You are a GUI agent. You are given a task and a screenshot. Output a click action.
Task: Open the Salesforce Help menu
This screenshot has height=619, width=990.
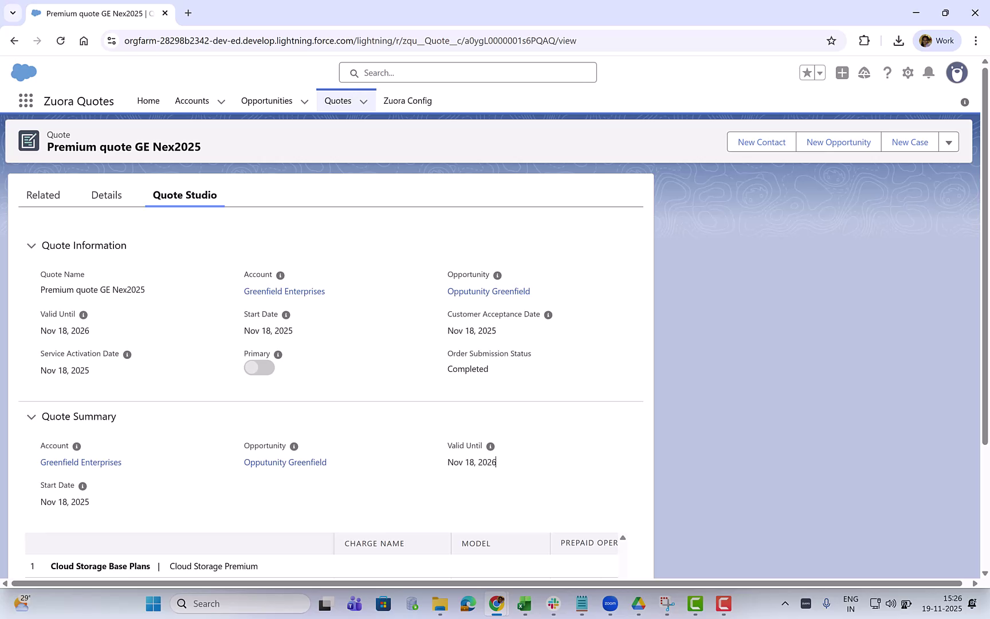[x=887, y=73]
